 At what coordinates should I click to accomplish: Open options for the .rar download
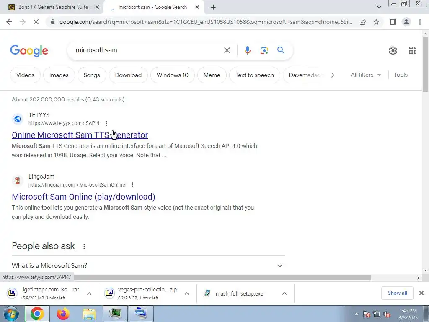(89, 293)
